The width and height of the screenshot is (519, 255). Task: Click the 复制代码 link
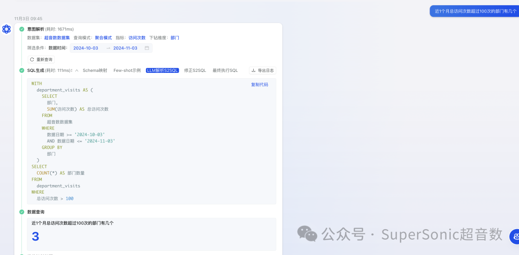[x=259, y=84]
